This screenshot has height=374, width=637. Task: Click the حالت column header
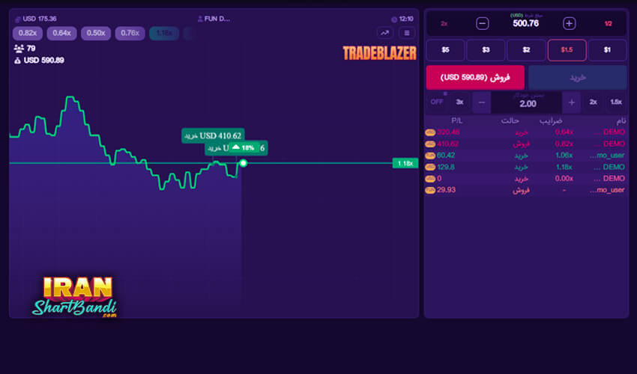[510, 121]
